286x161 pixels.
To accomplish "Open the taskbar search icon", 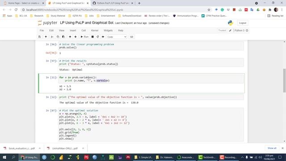I will 13,157.
